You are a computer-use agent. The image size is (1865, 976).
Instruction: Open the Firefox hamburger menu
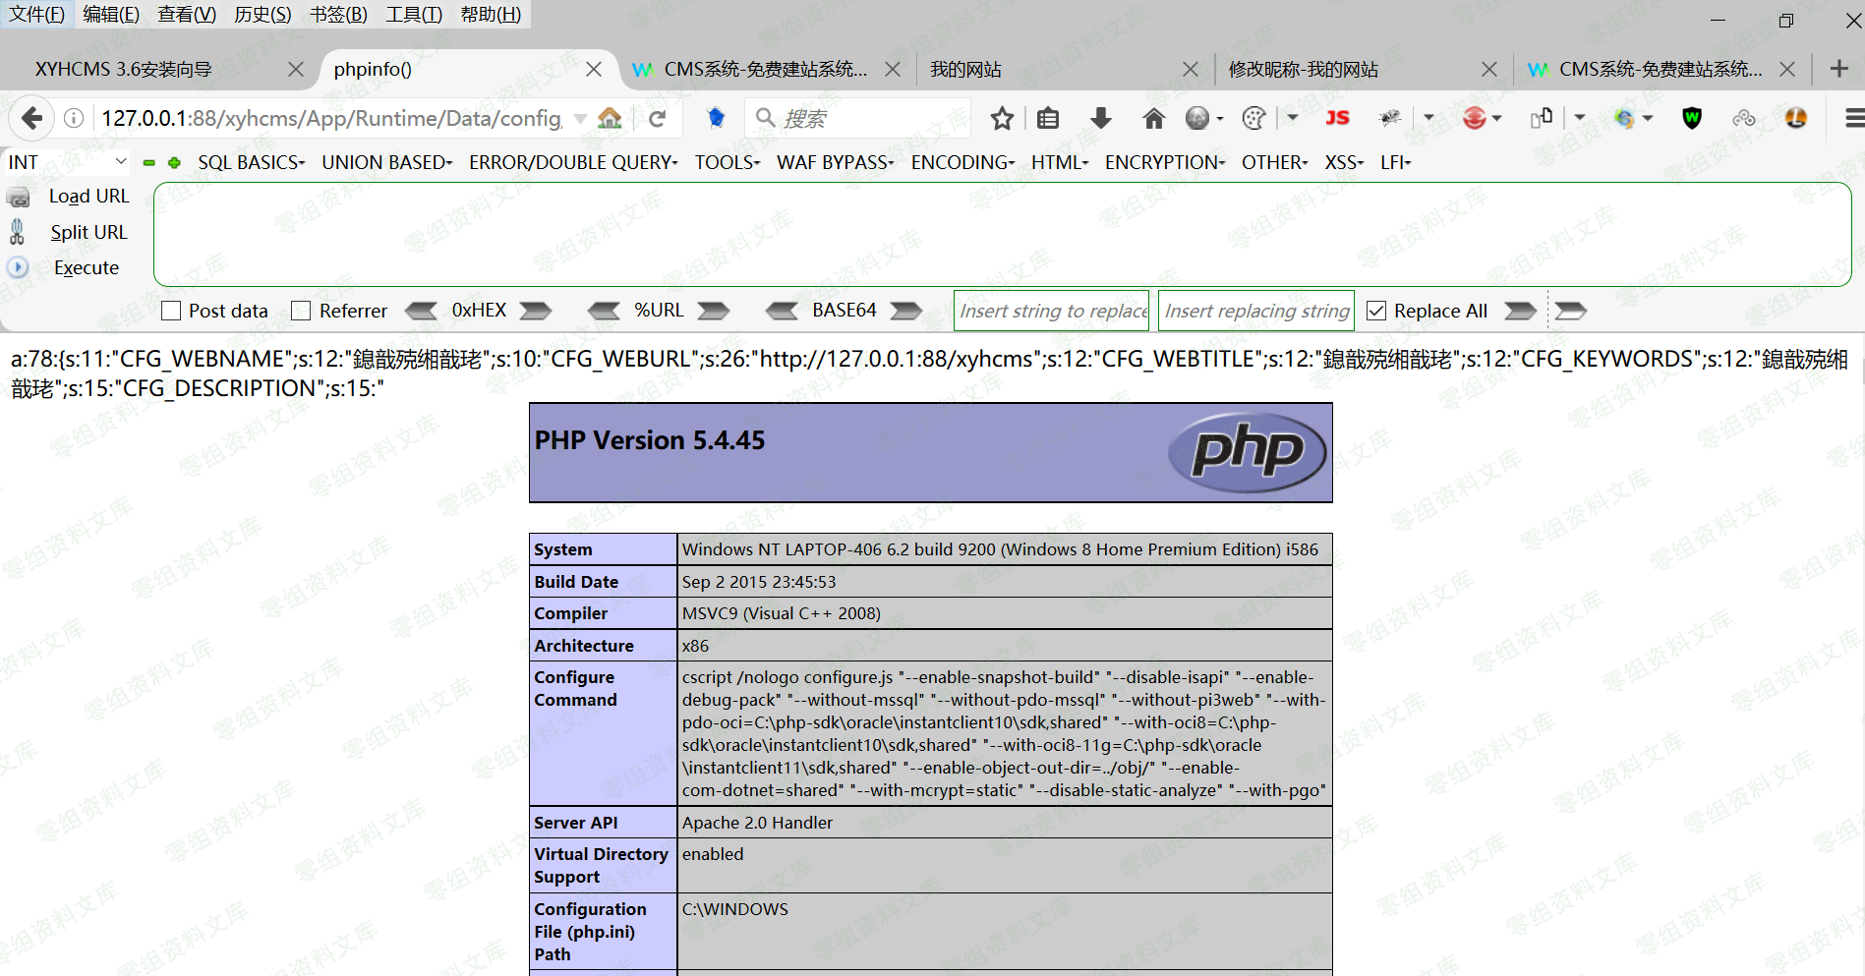coord(1854,119)
